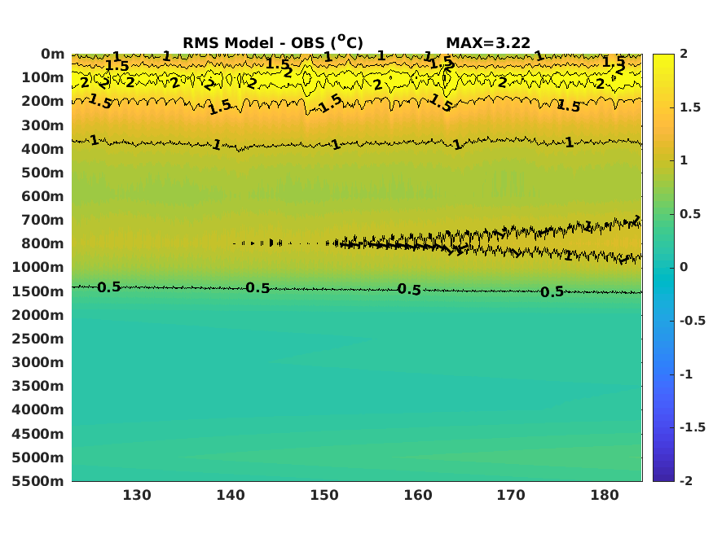The width and height of the screenshot is (713, 534).
Task: Click the plot title "RMS Model - OBS (°C)"
Action: tap(273, 42)
